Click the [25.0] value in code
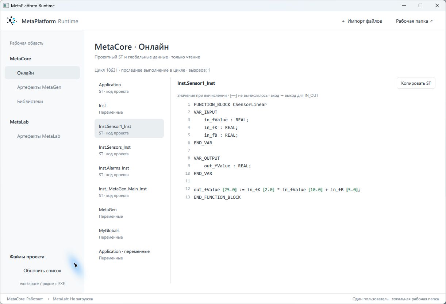 (230, 190)
